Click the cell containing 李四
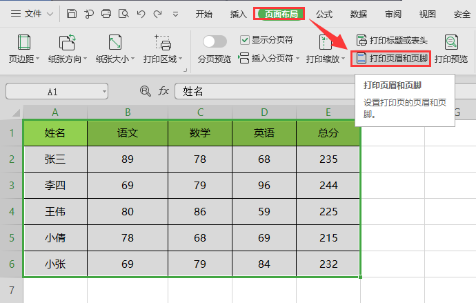 coord(55,185)
